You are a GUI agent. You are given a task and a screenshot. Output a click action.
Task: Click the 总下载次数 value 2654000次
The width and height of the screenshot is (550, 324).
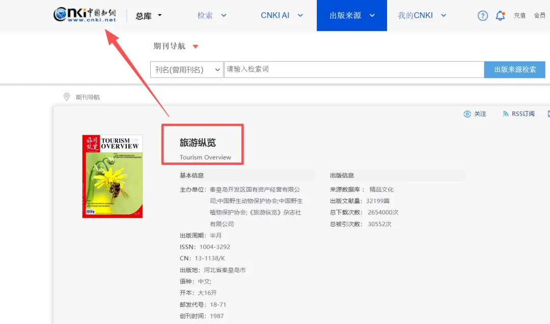pyautogui.click(x=383, y=212)
